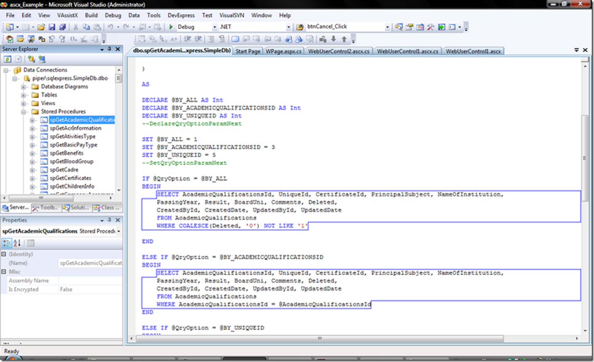Image resolution: width=594 pixels, height=362 pixels.
Task: Switch to WebUserControl2.ascx.cs tab
Action: coord(338,51)
